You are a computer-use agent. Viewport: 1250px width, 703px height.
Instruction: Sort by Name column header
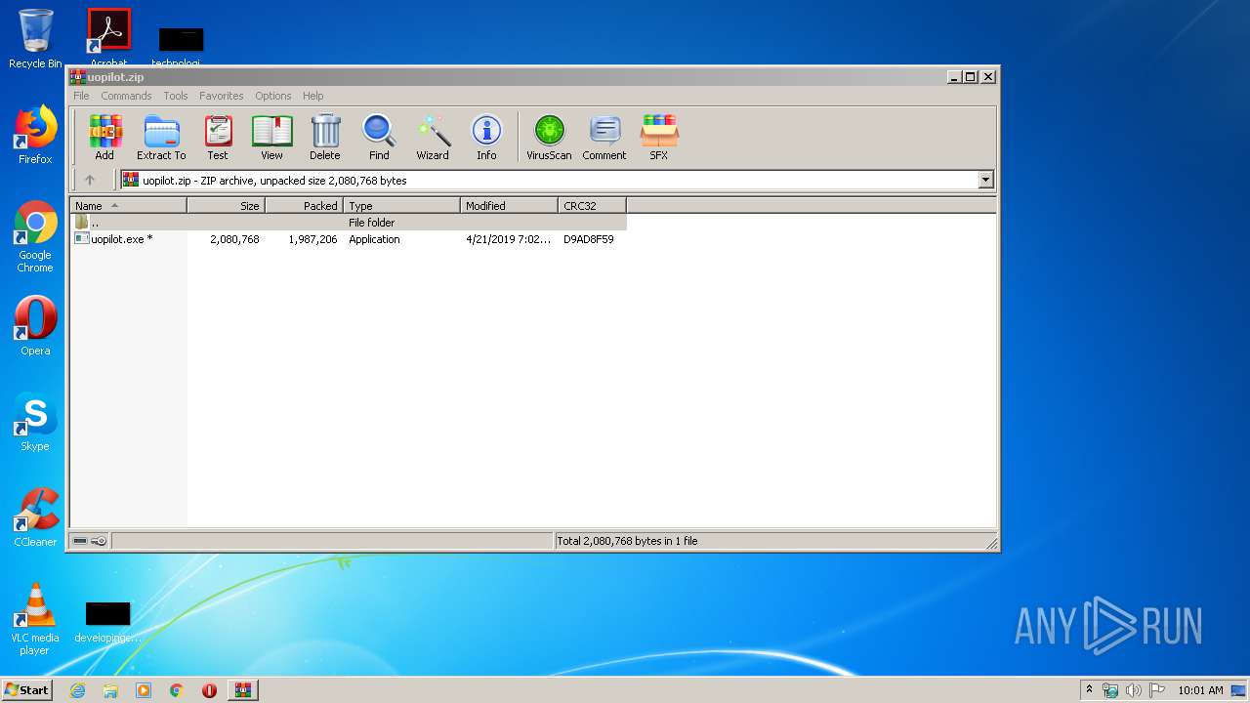pyautogui.click(x=128, y=206)
